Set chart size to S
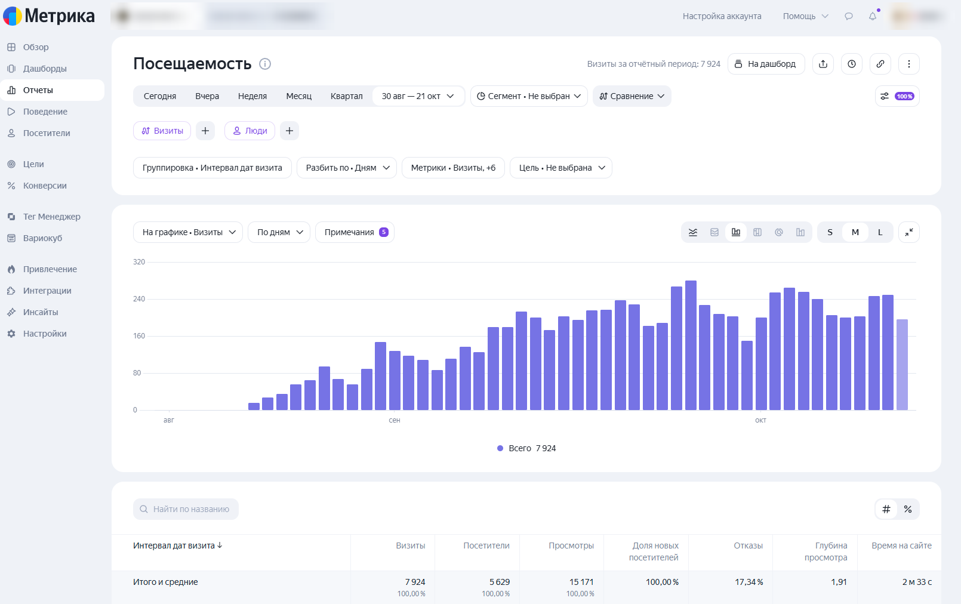 (830, 232)
